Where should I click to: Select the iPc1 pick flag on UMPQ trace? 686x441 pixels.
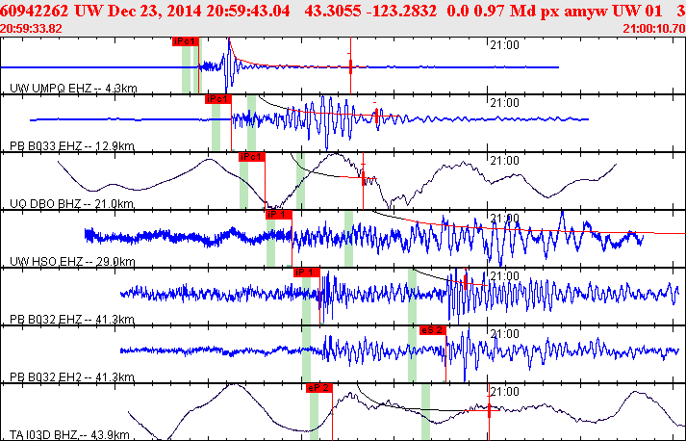[x=186, y=41]
